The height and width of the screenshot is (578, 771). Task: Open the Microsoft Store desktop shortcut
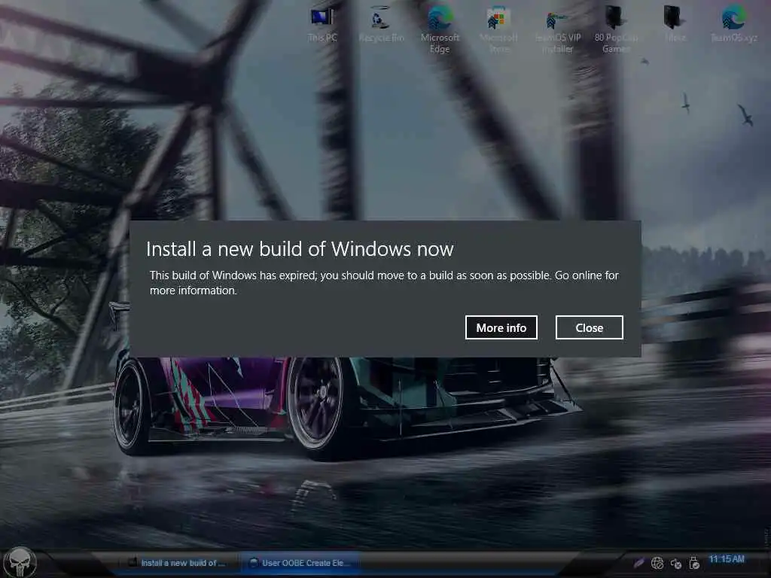coord(498,29)
